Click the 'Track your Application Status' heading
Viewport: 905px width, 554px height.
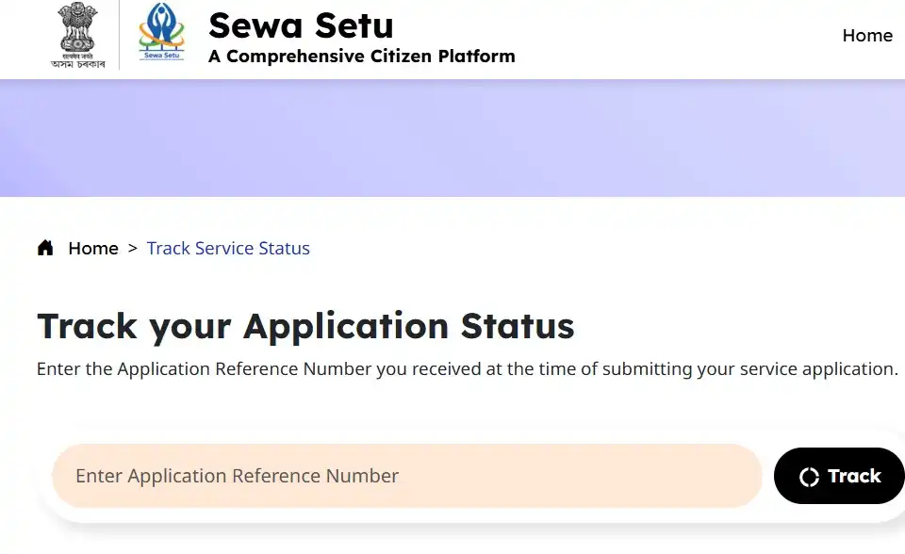tap(305, 326)
